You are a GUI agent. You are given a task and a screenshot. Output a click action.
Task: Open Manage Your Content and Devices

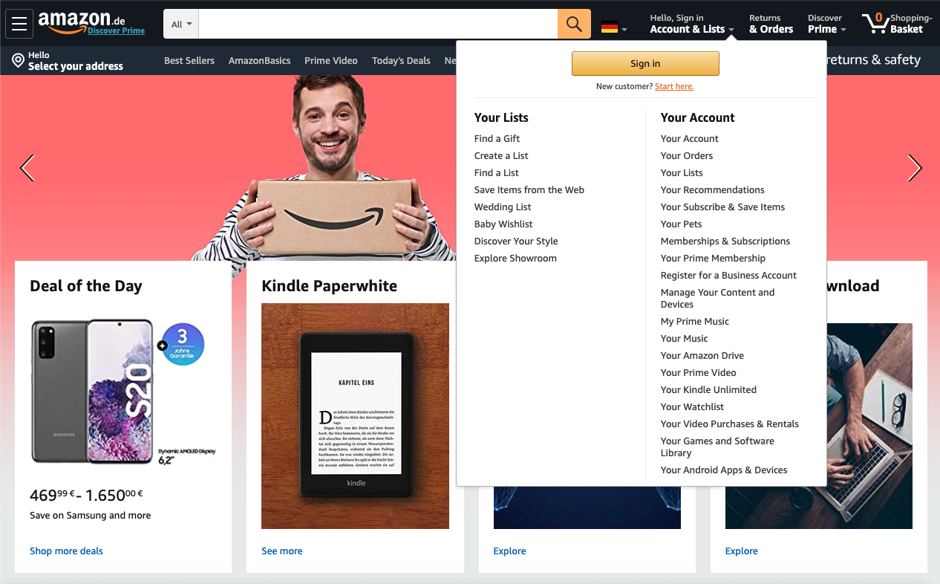(x=717, y=298)
